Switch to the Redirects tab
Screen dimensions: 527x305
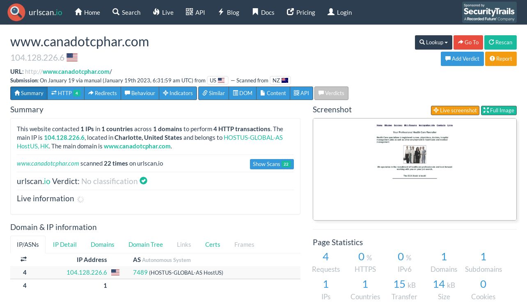pyautogui.click(x=103, y=93)
